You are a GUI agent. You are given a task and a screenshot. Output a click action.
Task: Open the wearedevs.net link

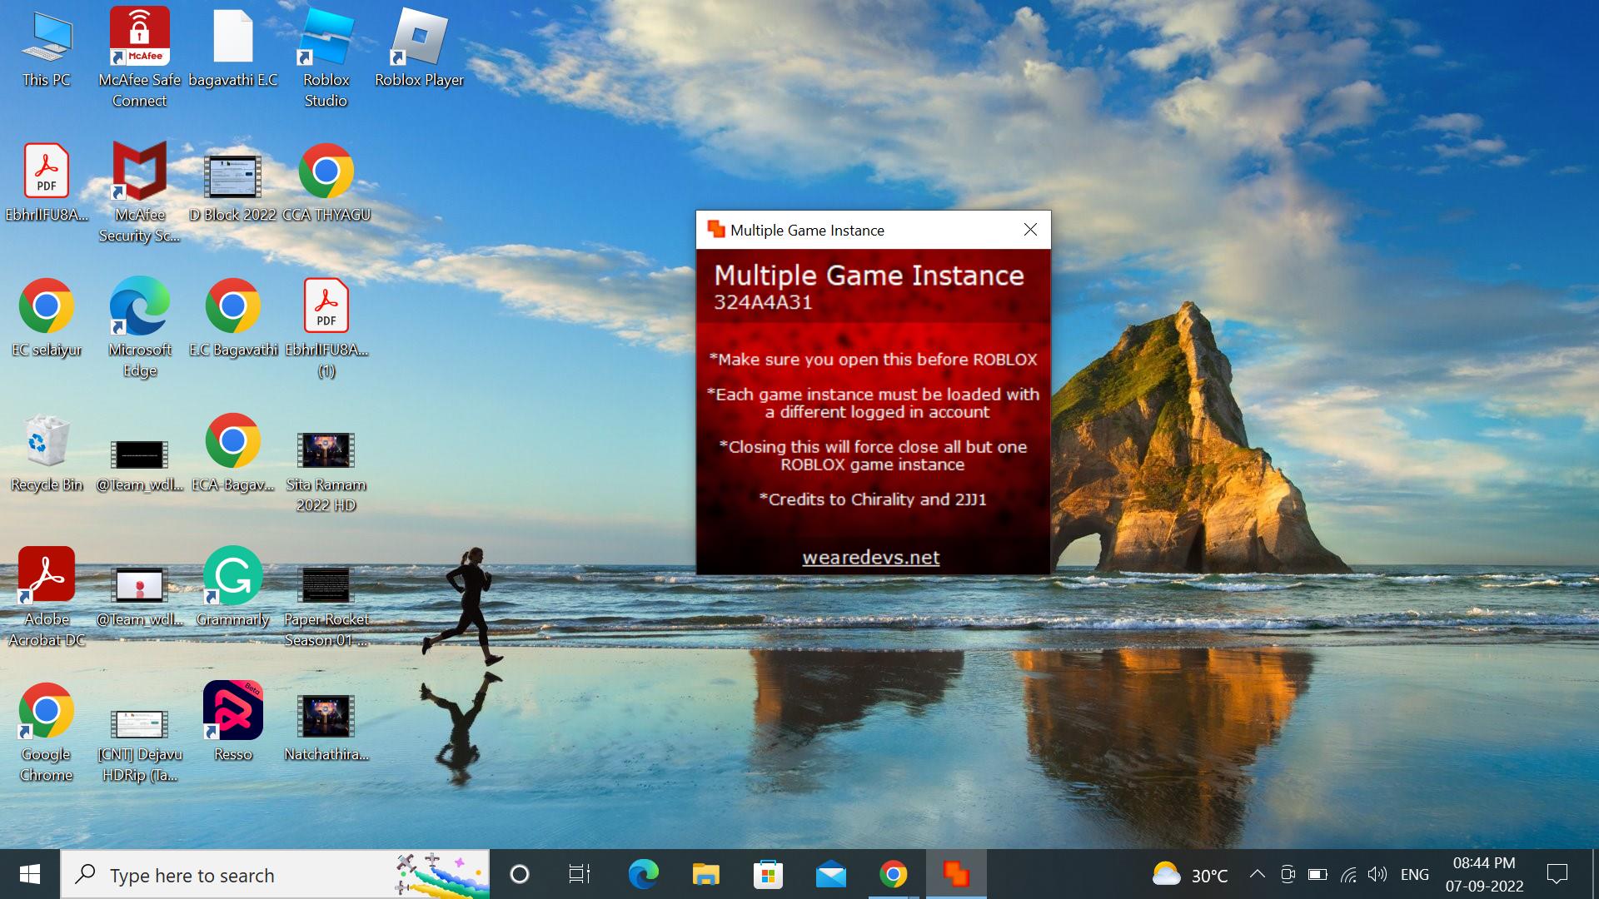point(870,557)
